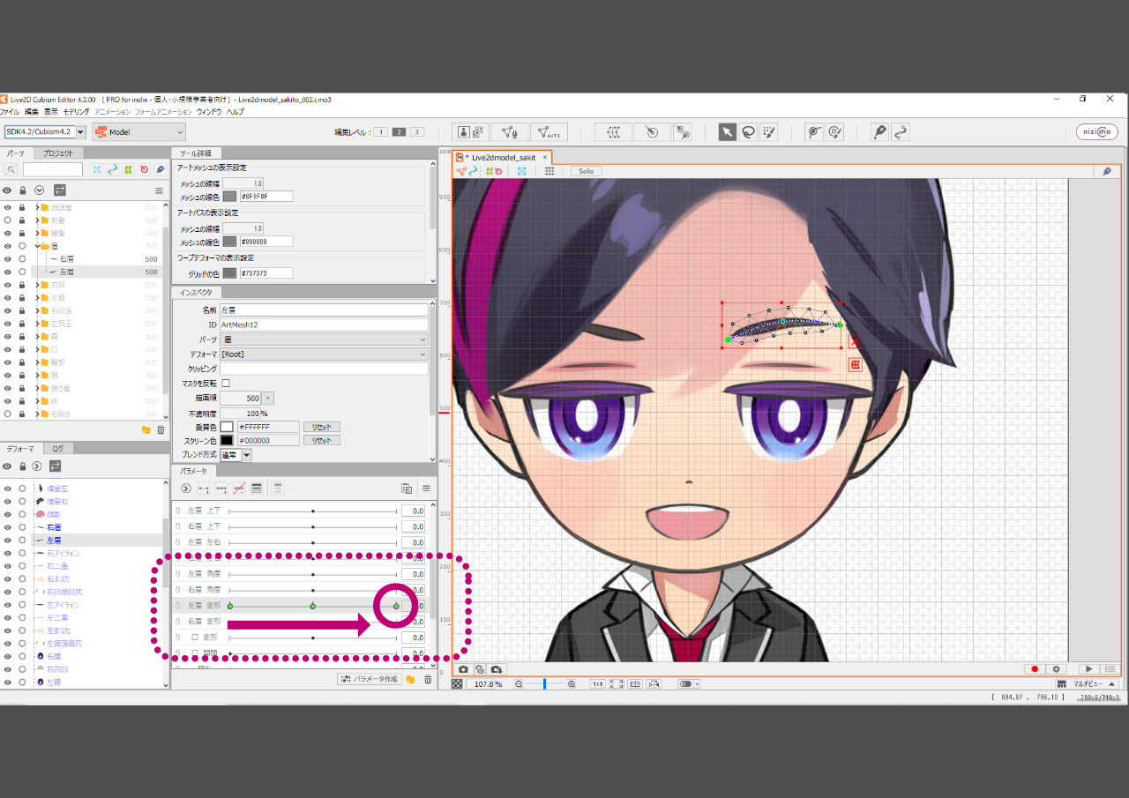Click the canvas zoom slider
This screenshot has width=1129, height=798.
pos(545,684)
